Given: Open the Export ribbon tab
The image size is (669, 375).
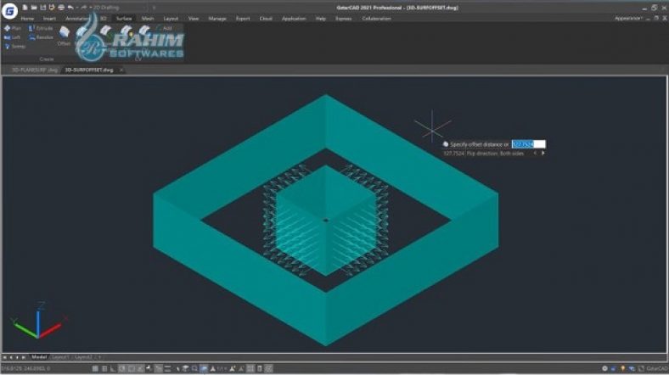Looking at the screenshot, I should pyautogui.click(x=243, y=19).
